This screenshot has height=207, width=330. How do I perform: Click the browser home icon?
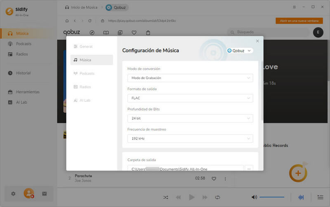click(67, 21)
